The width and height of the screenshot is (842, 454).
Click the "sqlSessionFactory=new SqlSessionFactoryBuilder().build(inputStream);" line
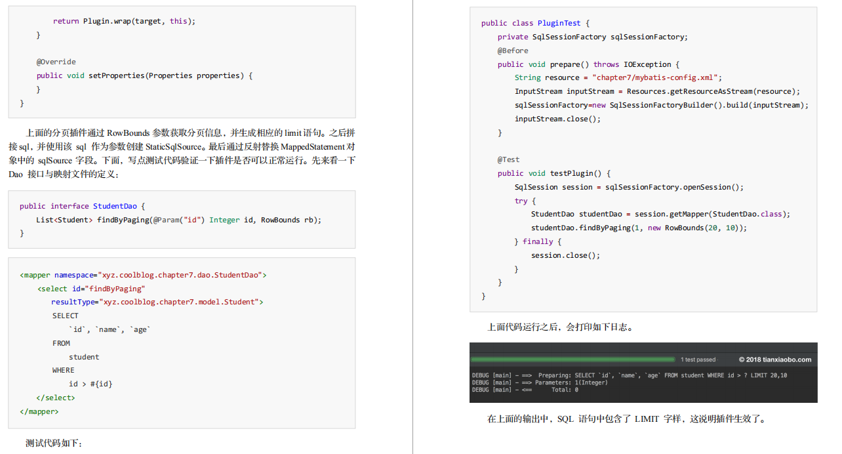(662, 105)
